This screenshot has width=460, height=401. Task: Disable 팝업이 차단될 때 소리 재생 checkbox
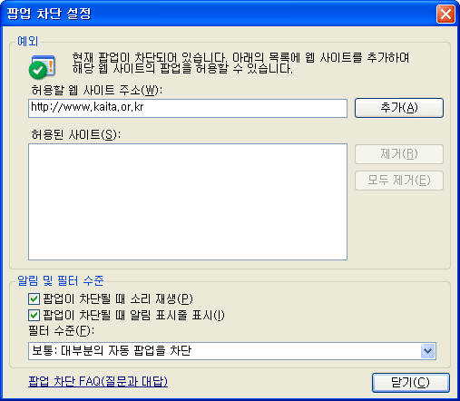tap(34, 299)
